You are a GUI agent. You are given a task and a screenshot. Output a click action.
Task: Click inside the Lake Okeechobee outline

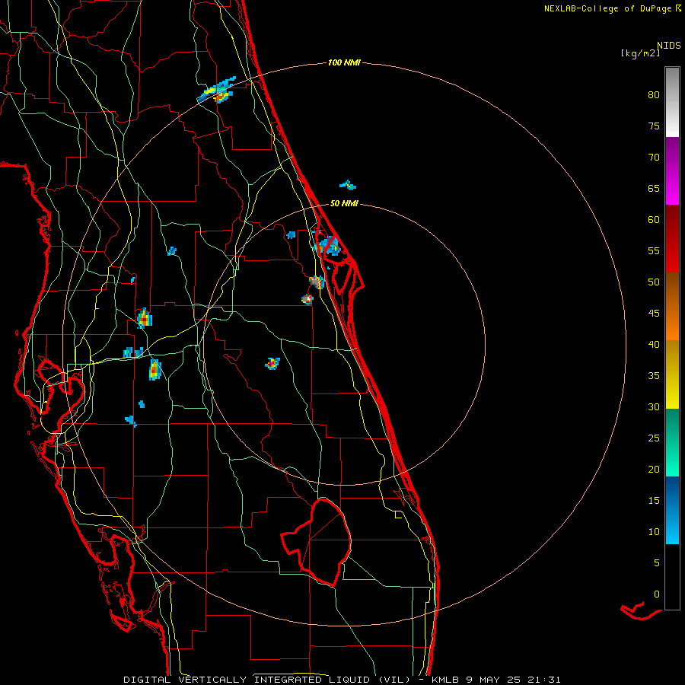tap(326, 542)
